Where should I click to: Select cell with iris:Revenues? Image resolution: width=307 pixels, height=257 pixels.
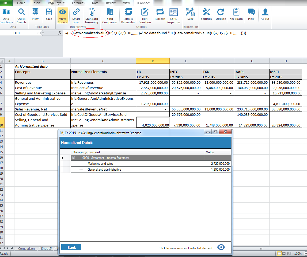click(103, 82)
